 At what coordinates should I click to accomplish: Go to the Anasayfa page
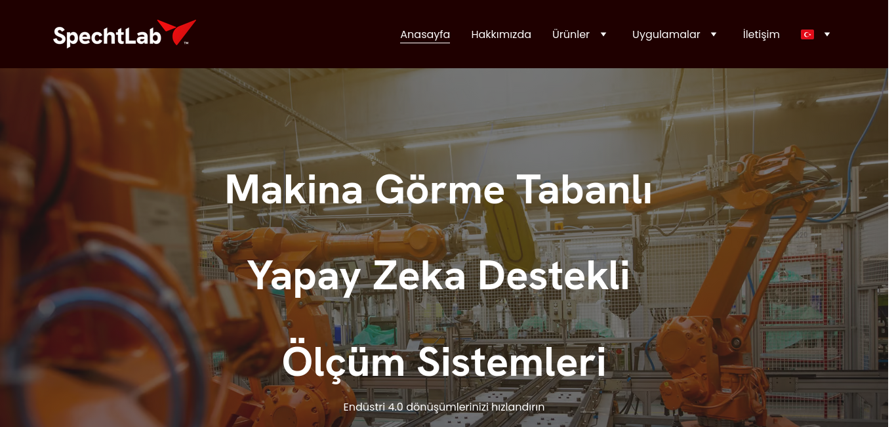point(425,34)
